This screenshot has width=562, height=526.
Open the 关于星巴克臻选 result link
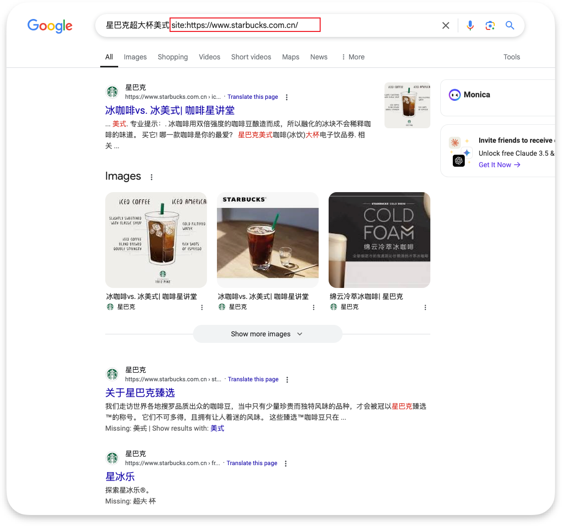140,393
